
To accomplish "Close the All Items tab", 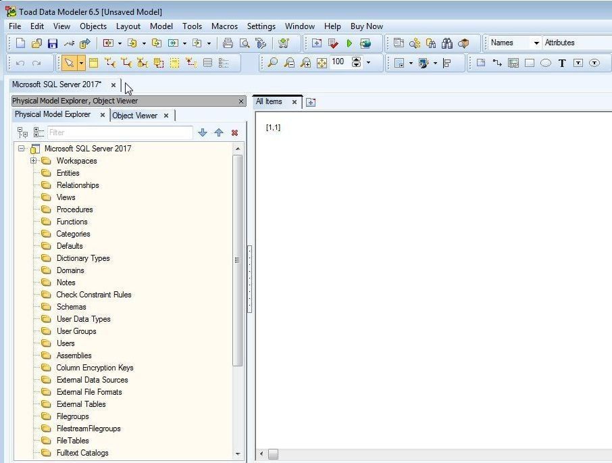I will [295, 102].
